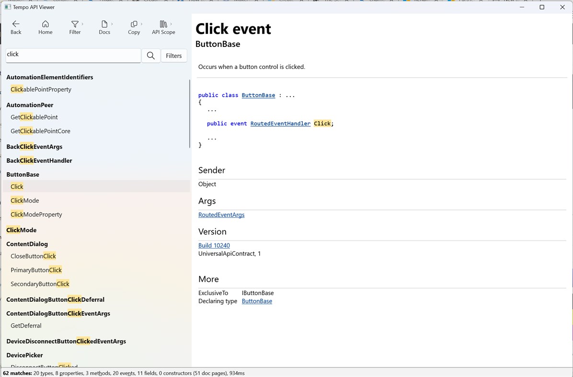Image resolution: width=573 pixels, height=377 pixels.
Task: Select the Copy icon in the toolbar
Action: point(134,24)
